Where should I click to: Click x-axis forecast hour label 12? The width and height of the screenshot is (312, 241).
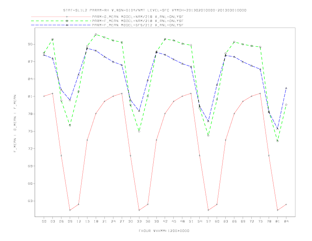(x=79, y=221)
